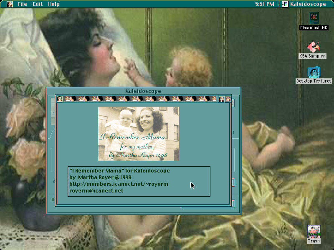This screenshot has width=334, height=250.
Task: Click the close box of the about window
Action: coord(60,99)
